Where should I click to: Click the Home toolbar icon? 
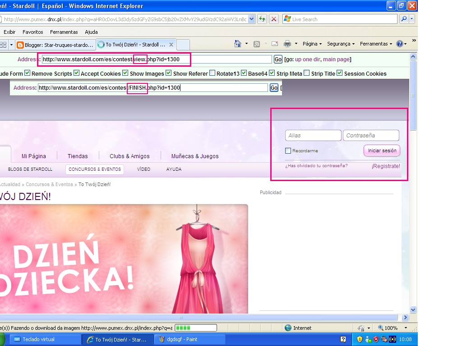pyautogui.click(x=237, y=44)
